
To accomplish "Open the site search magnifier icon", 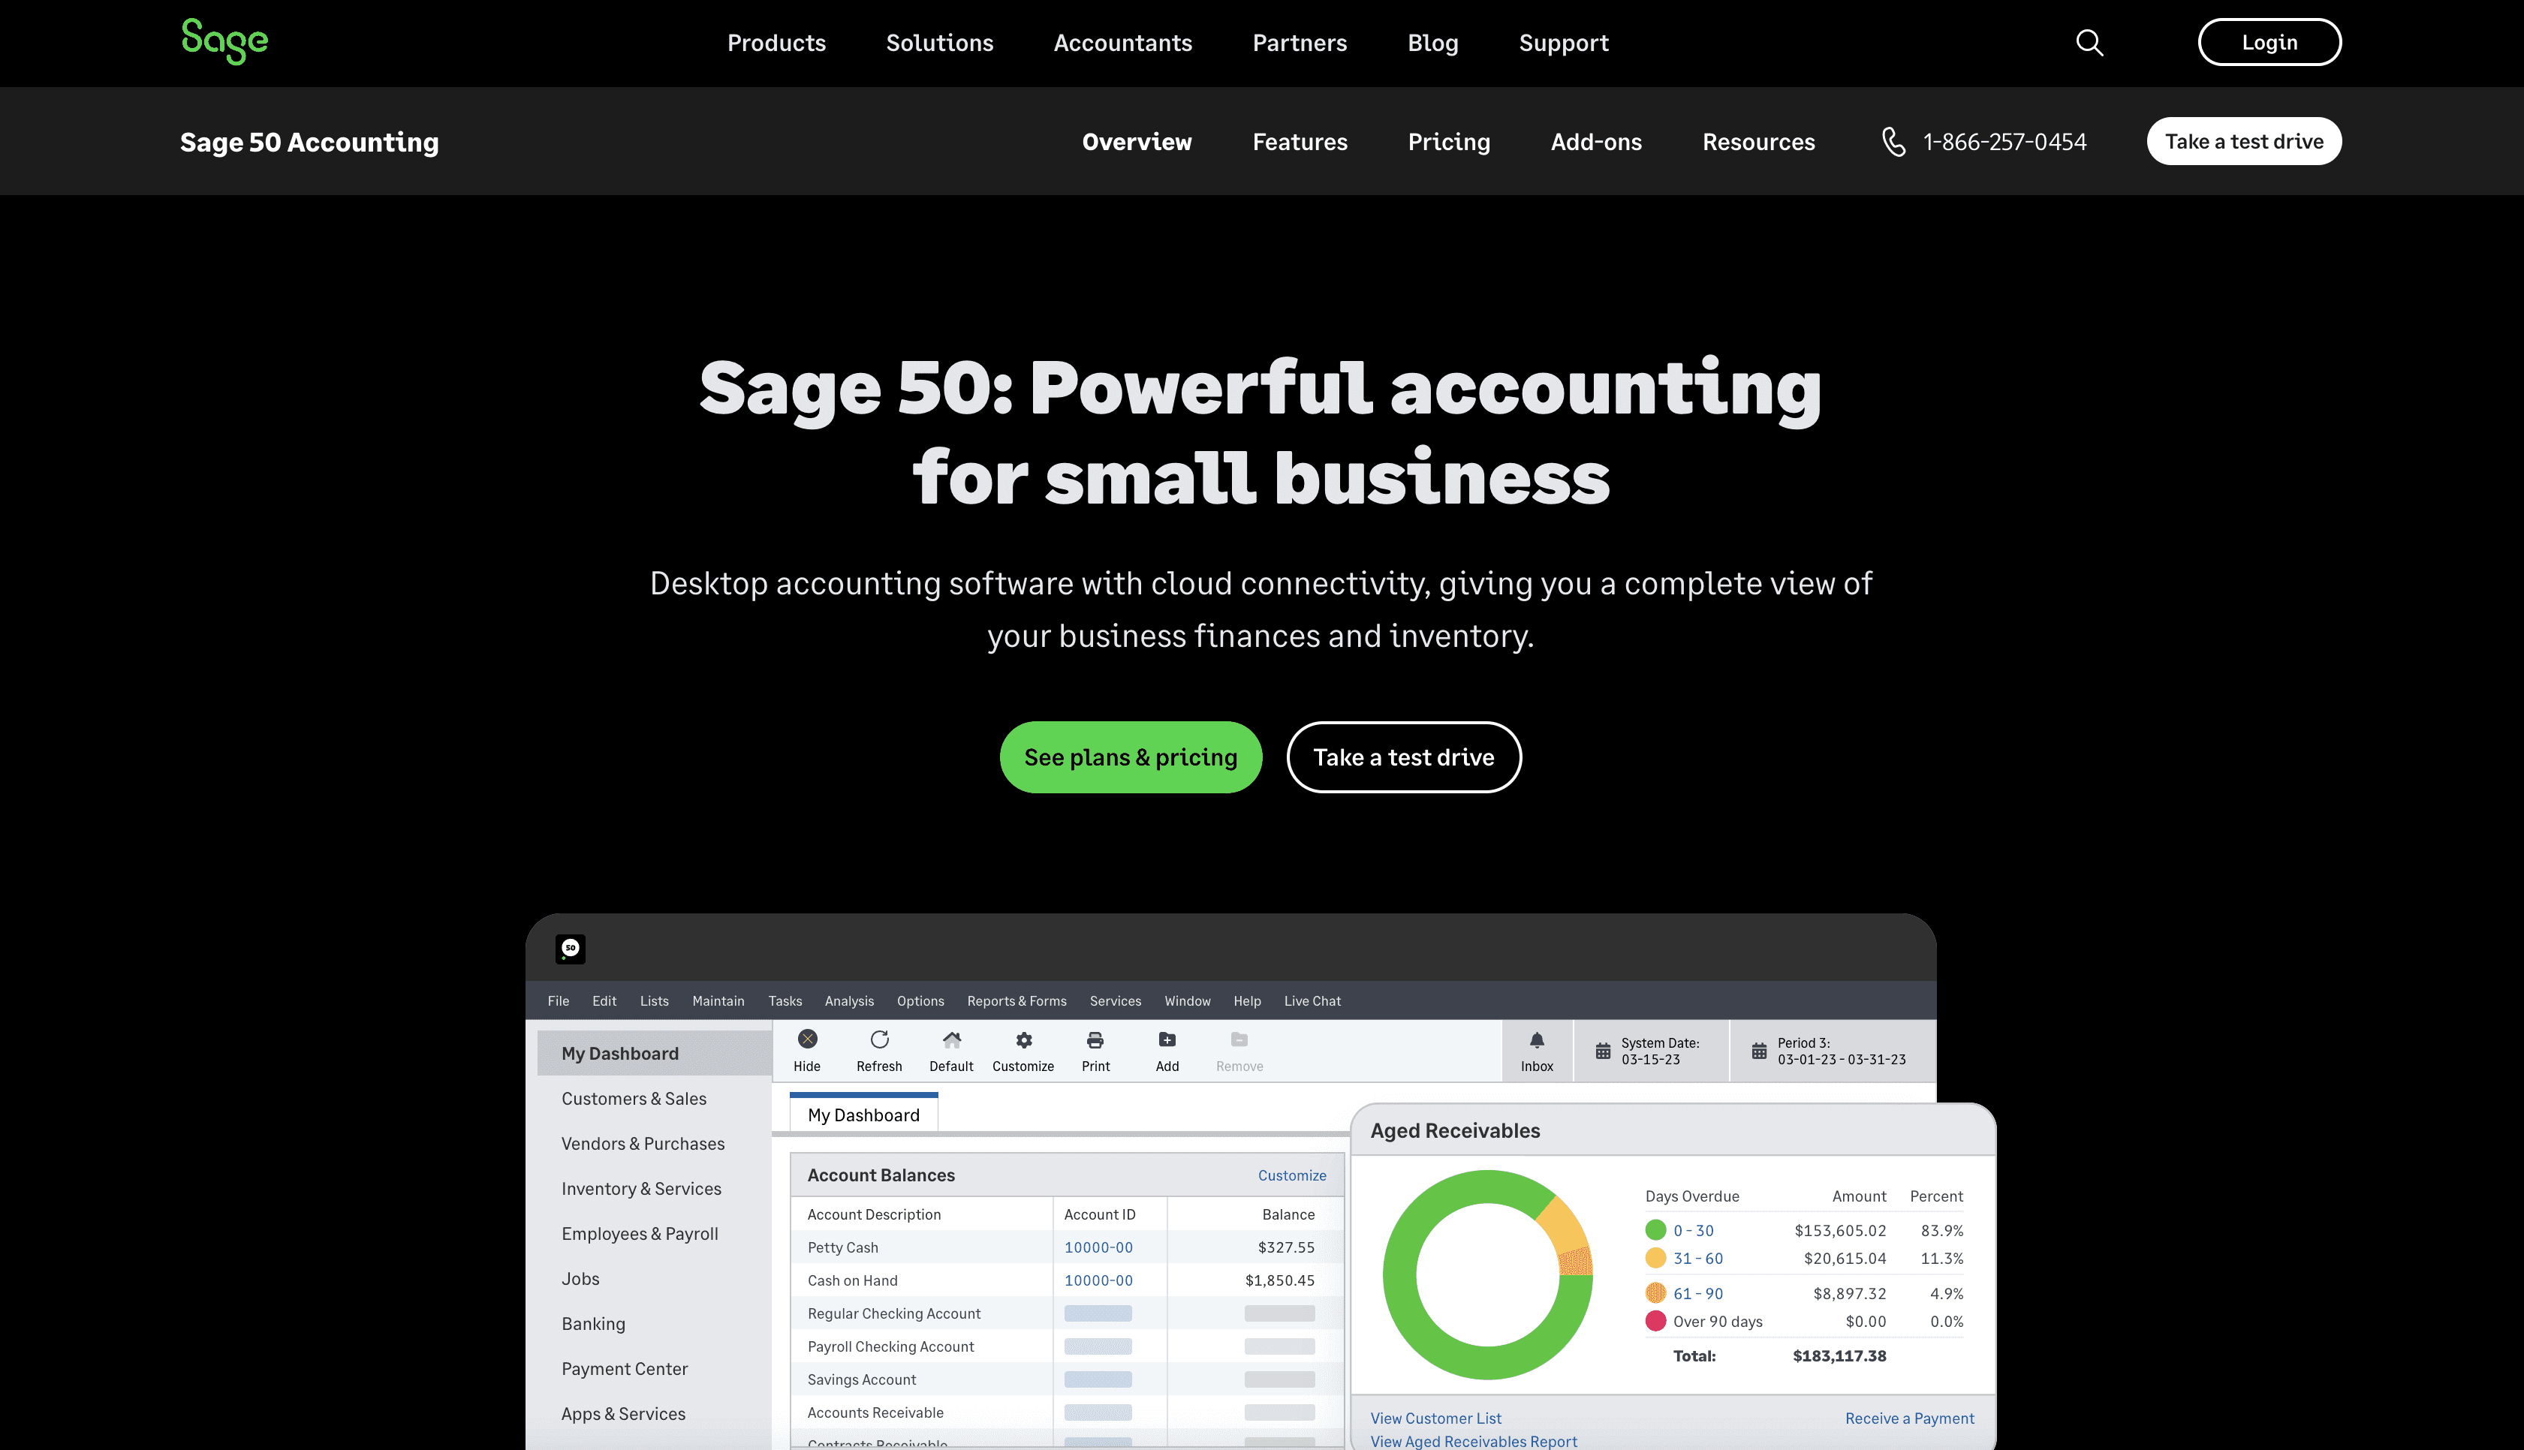I will pyautogui.click(x=2089, y=43).
